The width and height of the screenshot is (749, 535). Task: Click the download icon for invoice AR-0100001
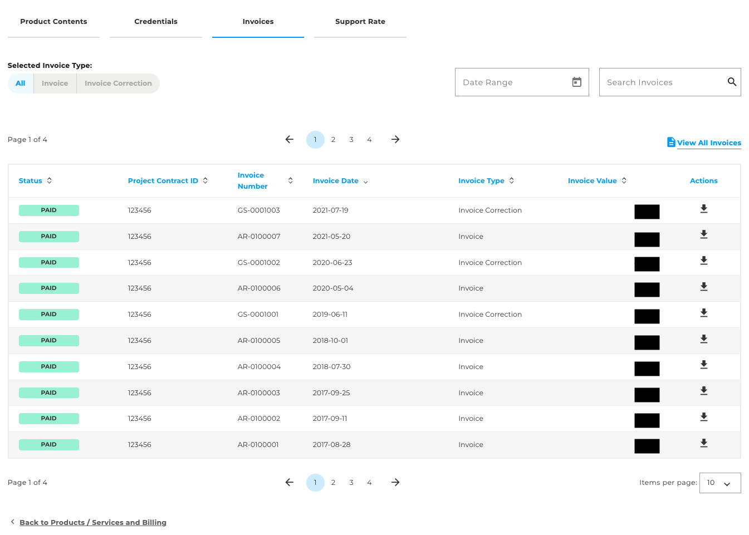pyautogui.click(x=703, y=443)
